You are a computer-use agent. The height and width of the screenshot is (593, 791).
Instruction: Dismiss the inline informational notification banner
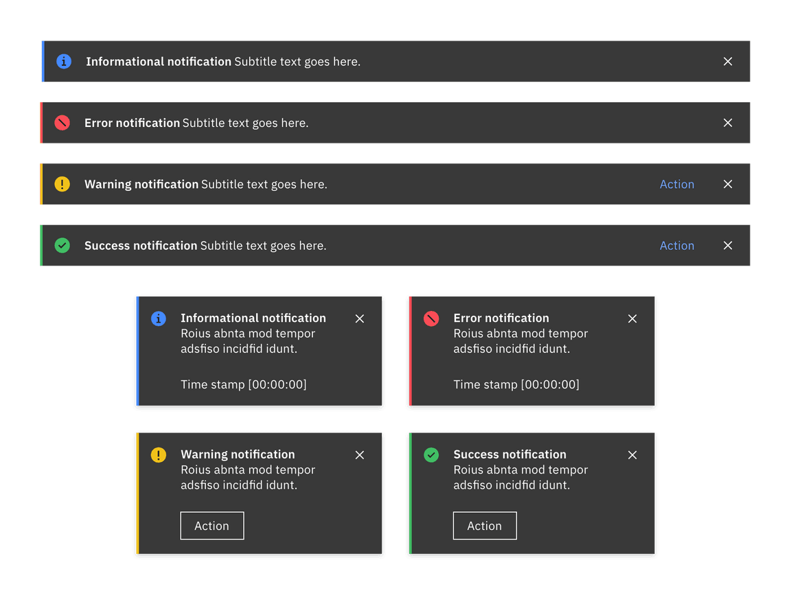728,62
